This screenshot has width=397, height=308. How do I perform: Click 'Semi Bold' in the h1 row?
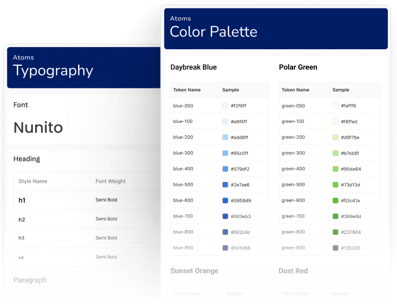pyautogui.click(x=106, y=200)
